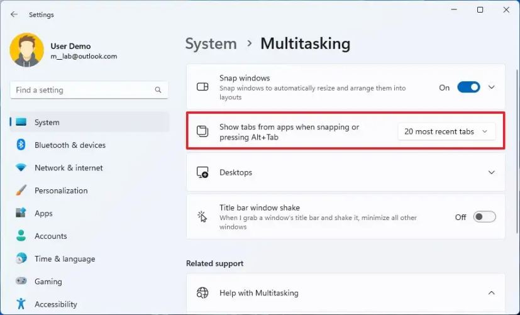
Task: Click the Network & internet Wi-Fi icon
Action: coord(21,168)
